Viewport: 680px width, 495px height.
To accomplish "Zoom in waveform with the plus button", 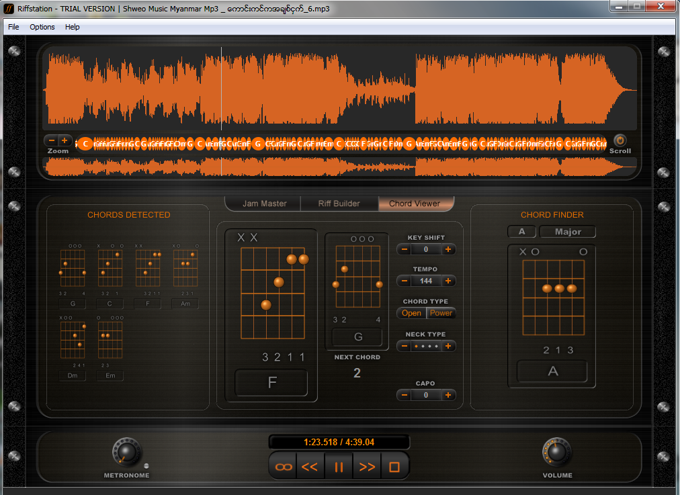I will [x=65, y=140].
